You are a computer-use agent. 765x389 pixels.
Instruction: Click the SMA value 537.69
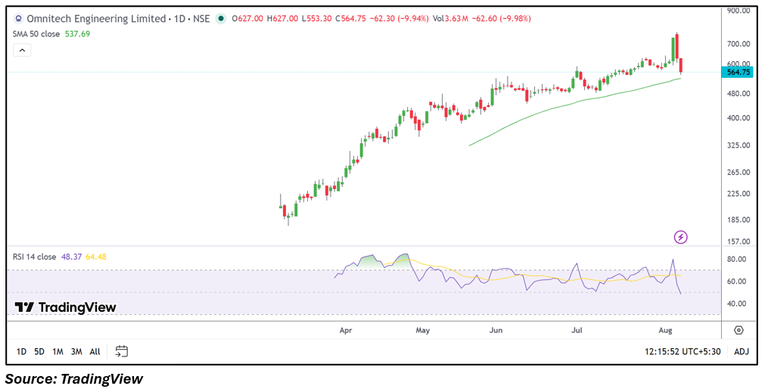78,34
